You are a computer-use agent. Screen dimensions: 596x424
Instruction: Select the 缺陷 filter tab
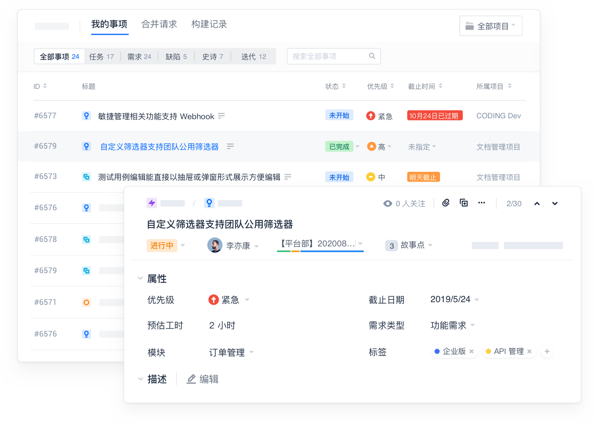pos(176,57)
